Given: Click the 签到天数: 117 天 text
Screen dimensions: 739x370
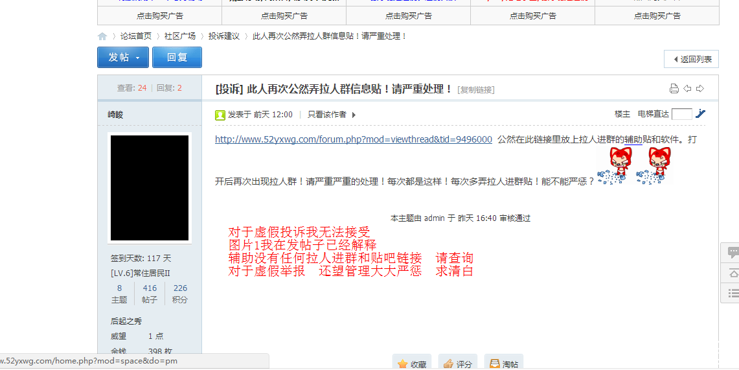Looking at the screenshot, I should 141,259.
